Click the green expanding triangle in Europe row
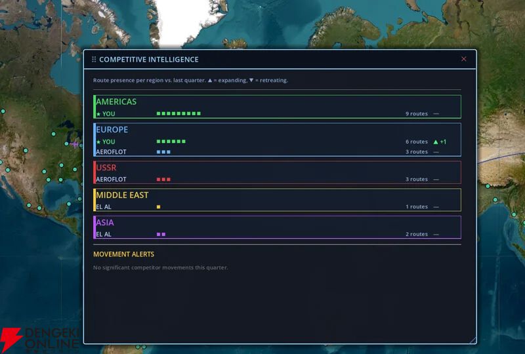Image resolution: width=525 pixels, height=354 pixels. click(x=435, y=142)
